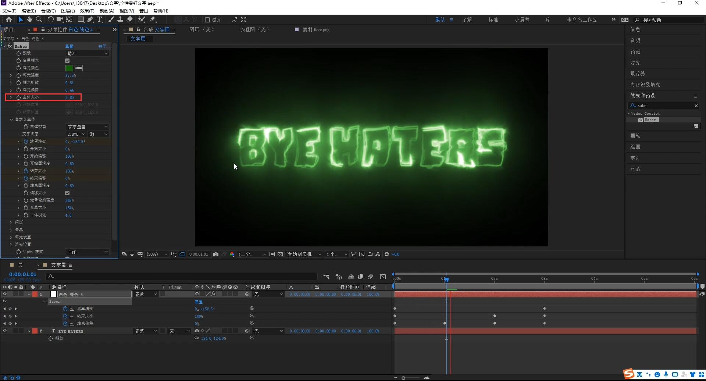Hide the BYE HATERS layer with its eye icon
Image resolution: width=706 pixels, height=381 pixels.
5,331
